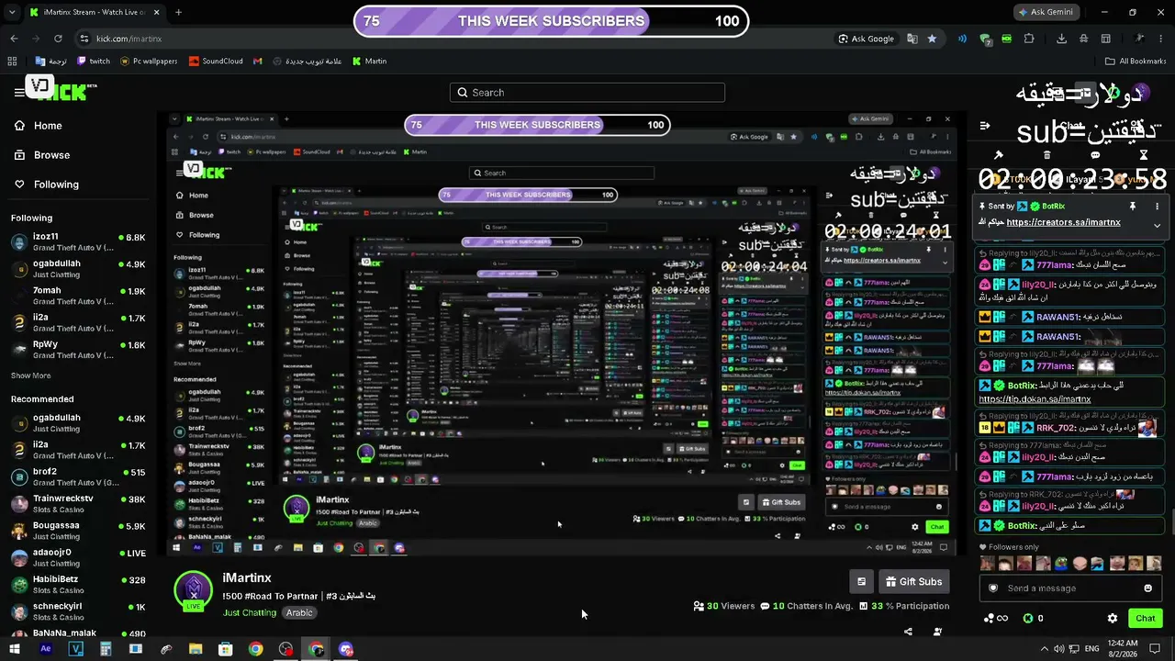Click the Gift Subs button
Image resolution: width=1175 pixels, height=661 pixels.
(913, 581)
